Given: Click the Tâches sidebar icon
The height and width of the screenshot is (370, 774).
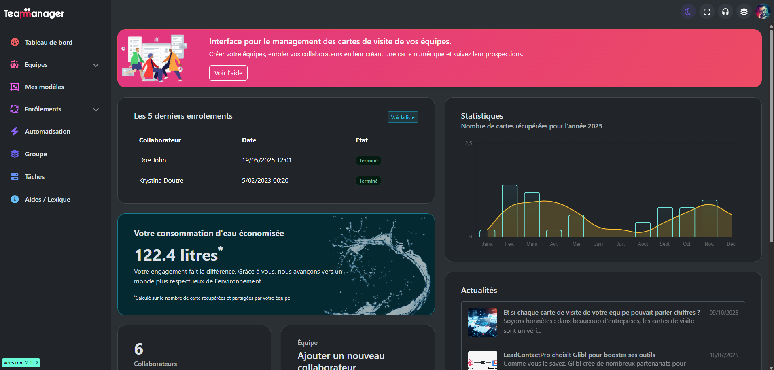Looking at the screenshot, I should point(15,176).
